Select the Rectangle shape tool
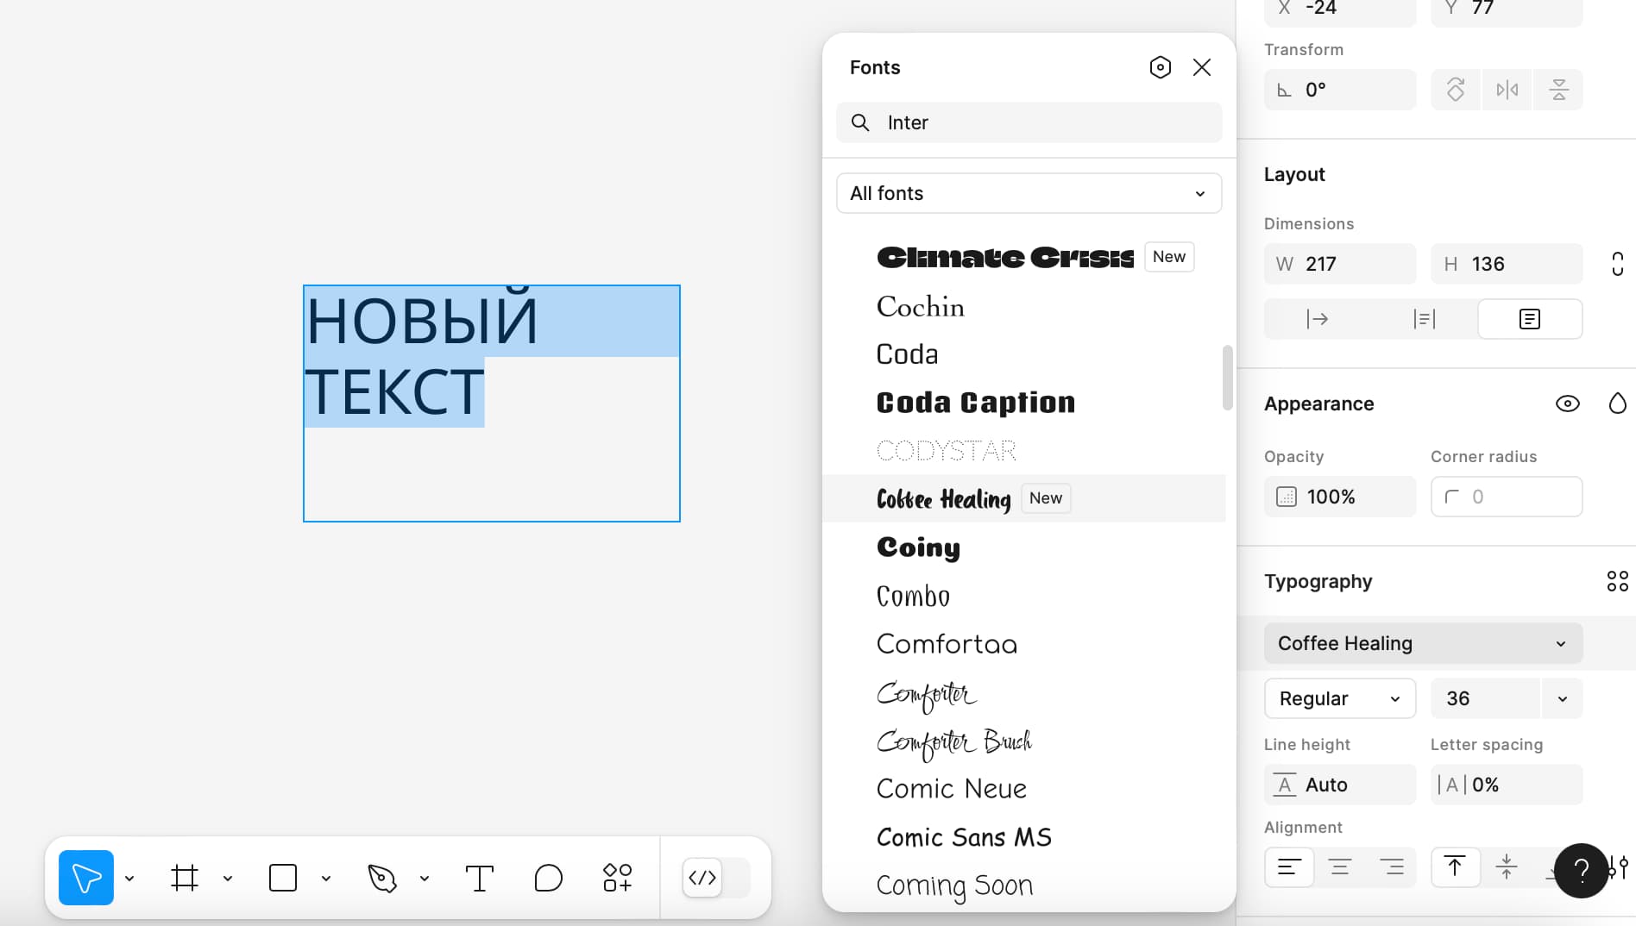The image size is (1636, 926). tap(283, 878)
